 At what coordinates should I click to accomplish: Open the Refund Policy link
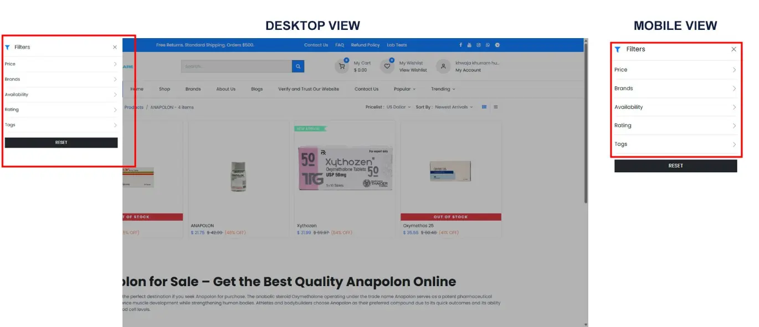(x=365, y=45)
